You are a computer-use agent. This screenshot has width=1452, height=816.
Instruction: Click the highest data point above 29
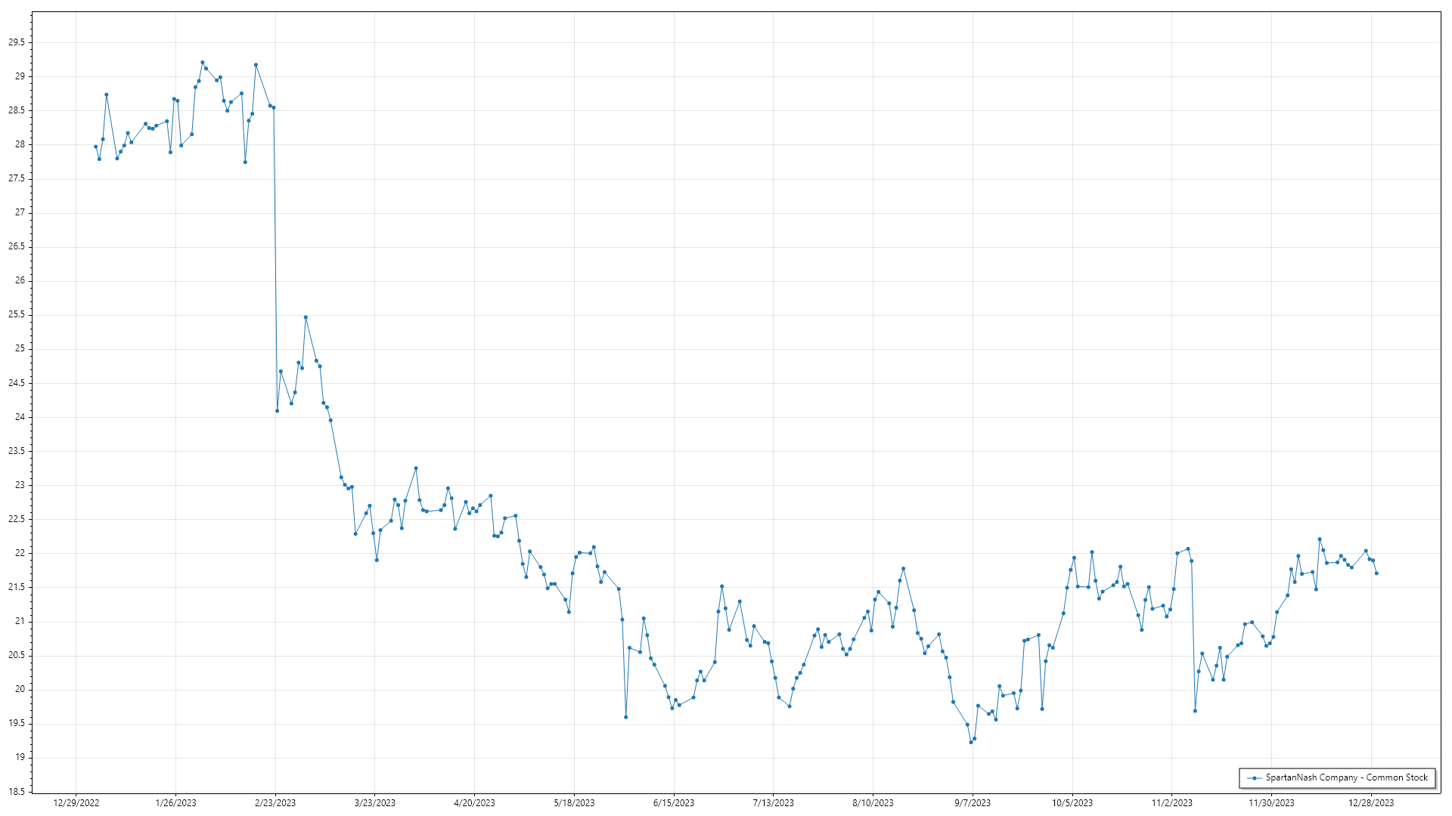(202, 63)
